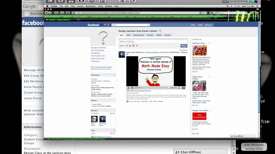The height and width of the screenshot is (154, 275).
Task: Open the Events tab
Action: pos(168,35)
